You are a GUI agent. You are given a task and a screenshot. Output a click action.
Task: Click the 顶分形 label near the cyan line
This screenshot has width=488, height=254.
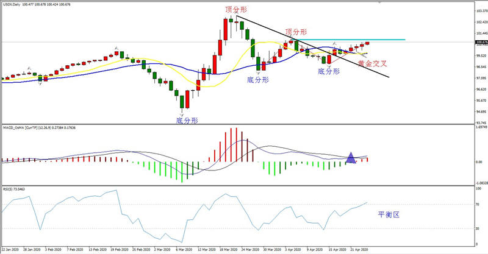click(x=296, y=32)
